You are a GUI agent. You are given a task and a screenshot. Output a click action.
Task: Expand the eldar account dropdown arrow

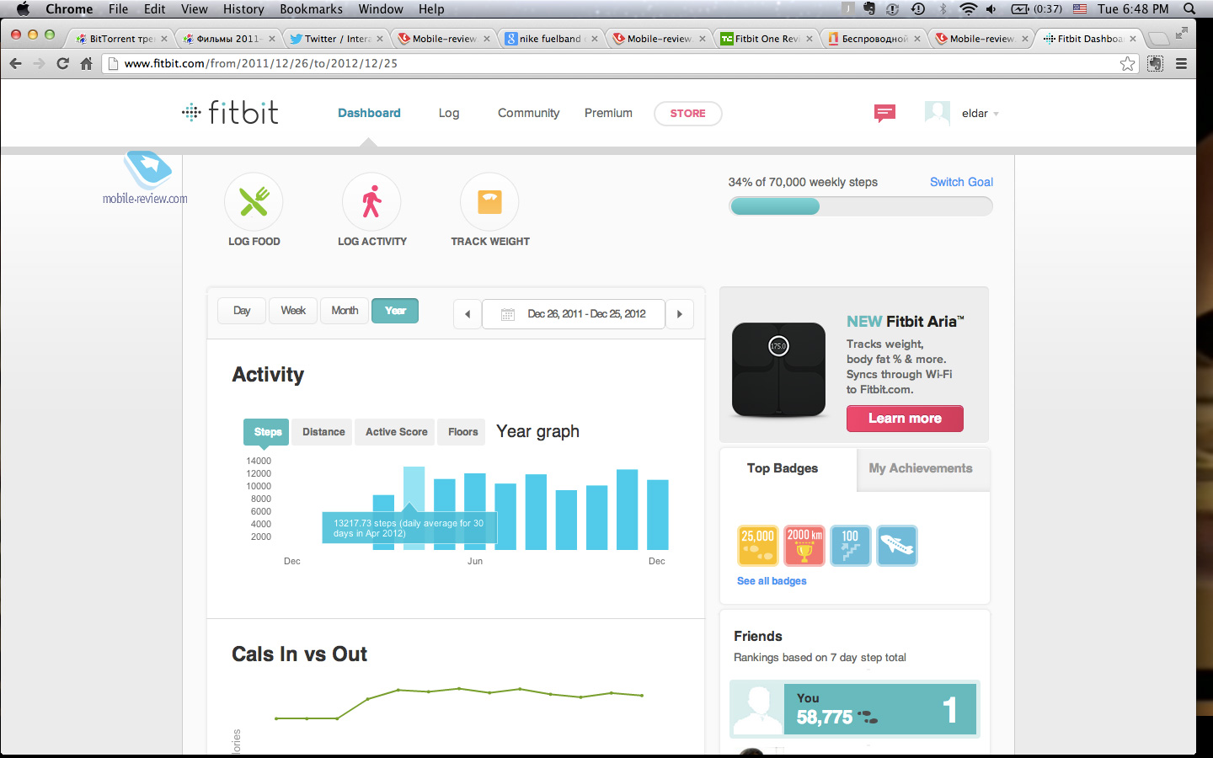[997, 114]
